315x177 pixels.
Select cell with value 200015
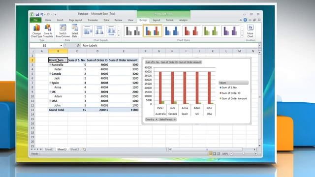point(97,110)
